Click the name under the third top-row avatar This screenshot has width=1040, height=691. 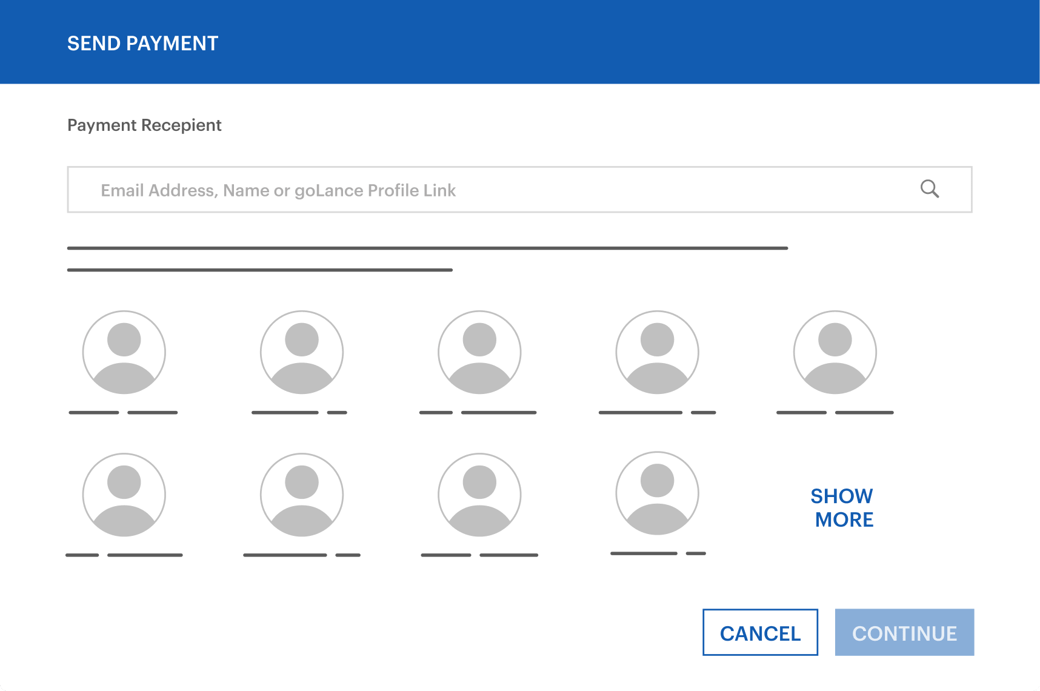tap(478, 413)
